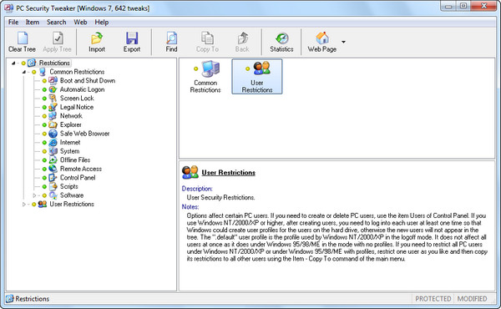
Task: Select the Explorer folder icon in tree
Action: 53,124
